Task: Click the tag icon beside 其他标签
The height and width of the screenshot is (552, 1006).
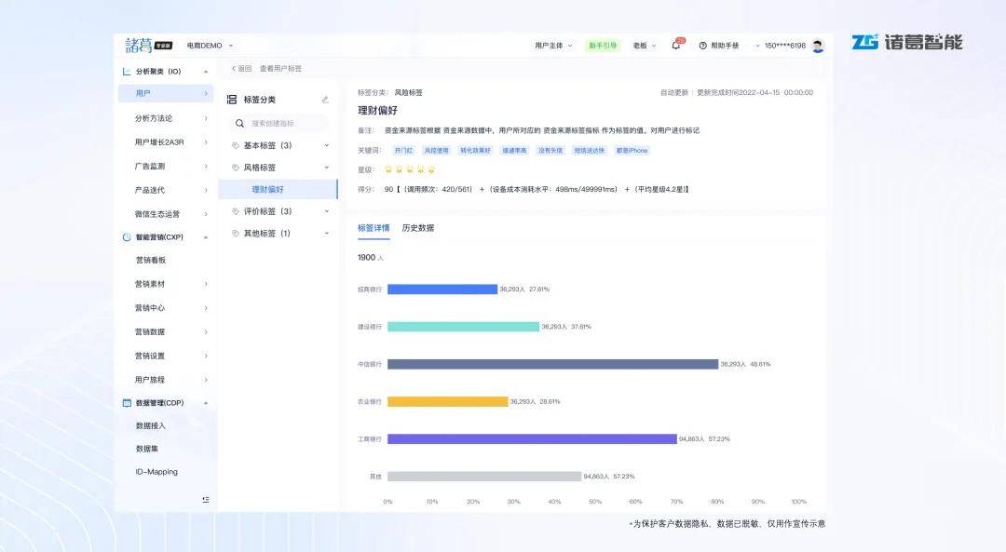Action: click(236, 234)
